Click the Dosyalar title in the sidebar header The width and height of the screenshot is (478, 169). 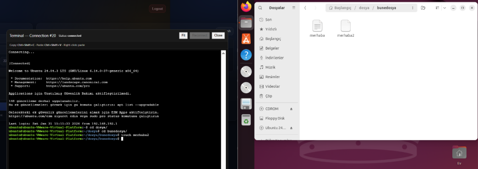(x=277, y=8)
